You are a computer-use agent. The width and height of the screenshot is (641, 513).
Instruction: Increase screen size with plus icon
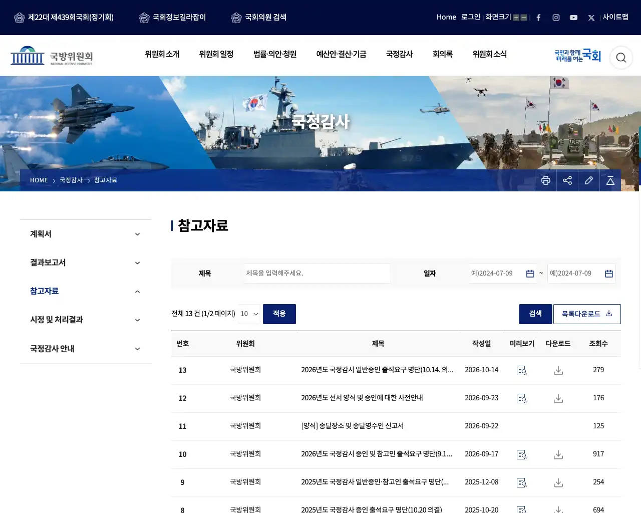(x=516, y=18)
